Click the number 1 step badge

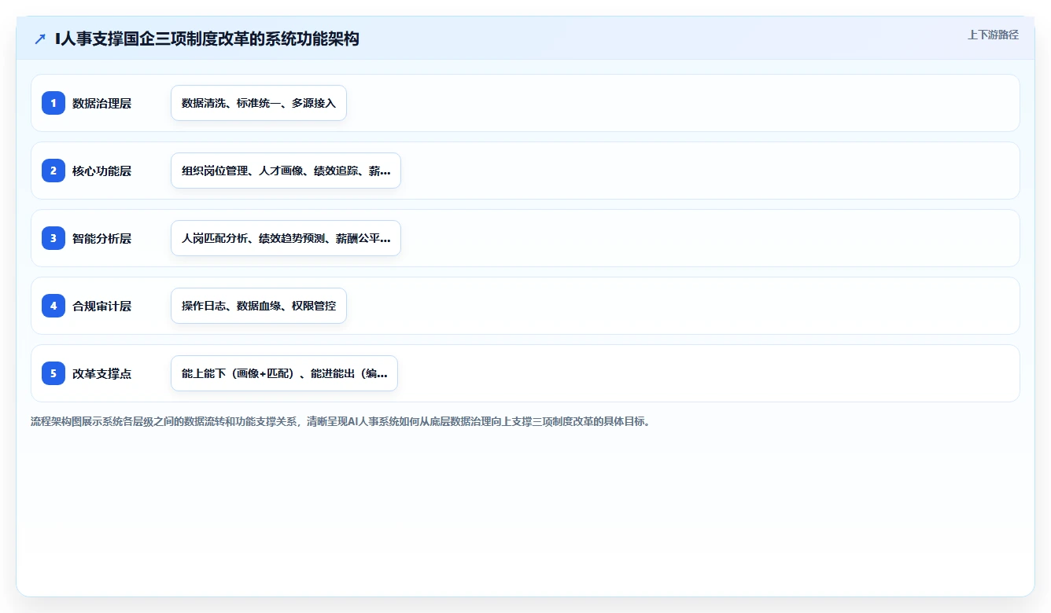tap(53, 103)
